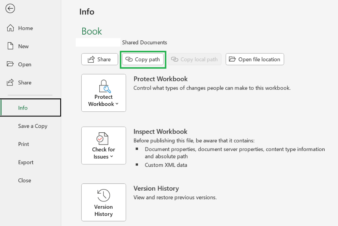The height and width of the screenshot is (226, 338).
Task: Go to the Print page
Action: click(23, 144)
